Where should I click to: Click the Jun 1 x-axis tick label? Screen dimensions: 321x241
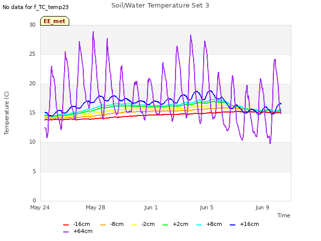coord(151,207)
